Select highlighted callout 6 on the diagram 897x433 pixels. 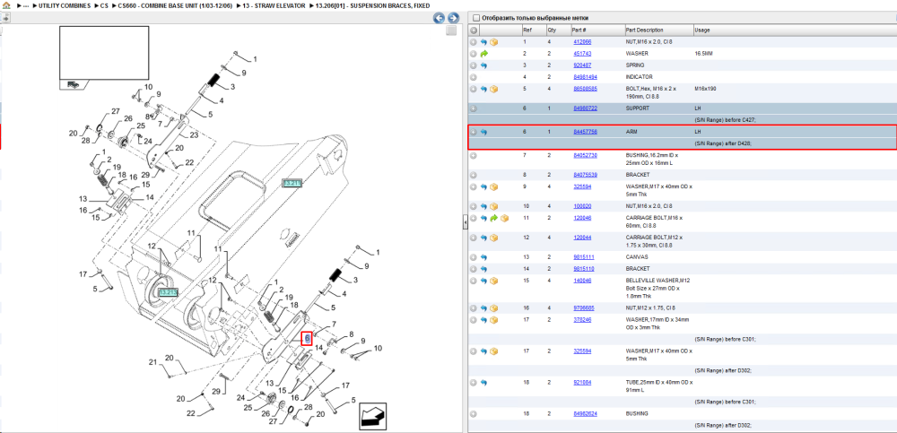307,339
